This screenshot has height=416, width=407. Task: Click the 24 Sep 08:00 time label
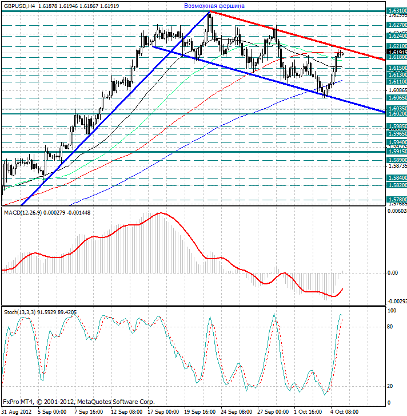click(x=236, y=412)
